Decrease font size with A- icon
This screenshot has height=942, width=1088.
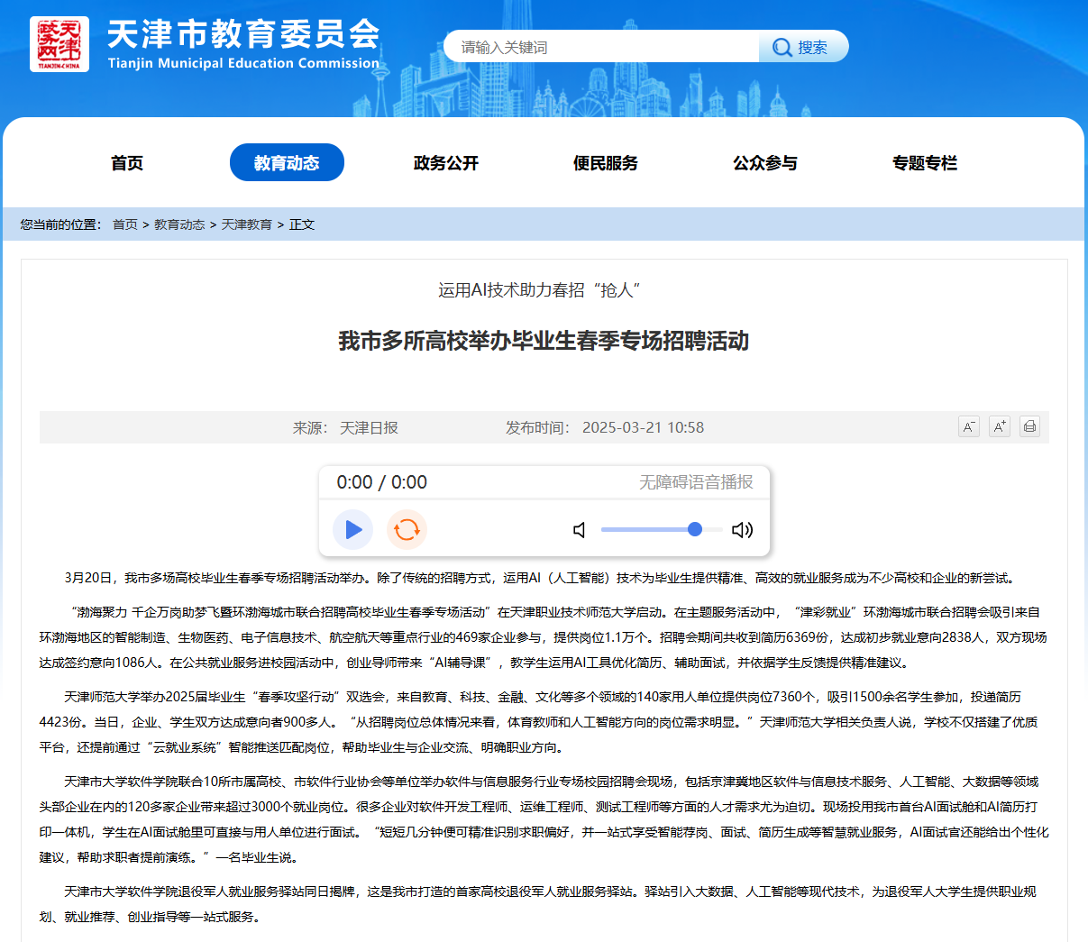tap(968, 427)
